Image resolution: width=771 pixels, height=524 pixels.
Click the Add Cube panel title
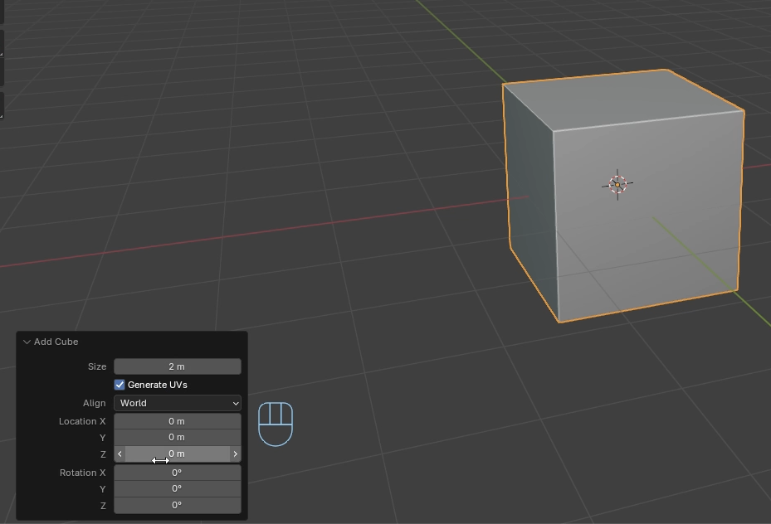coord(56,342)
